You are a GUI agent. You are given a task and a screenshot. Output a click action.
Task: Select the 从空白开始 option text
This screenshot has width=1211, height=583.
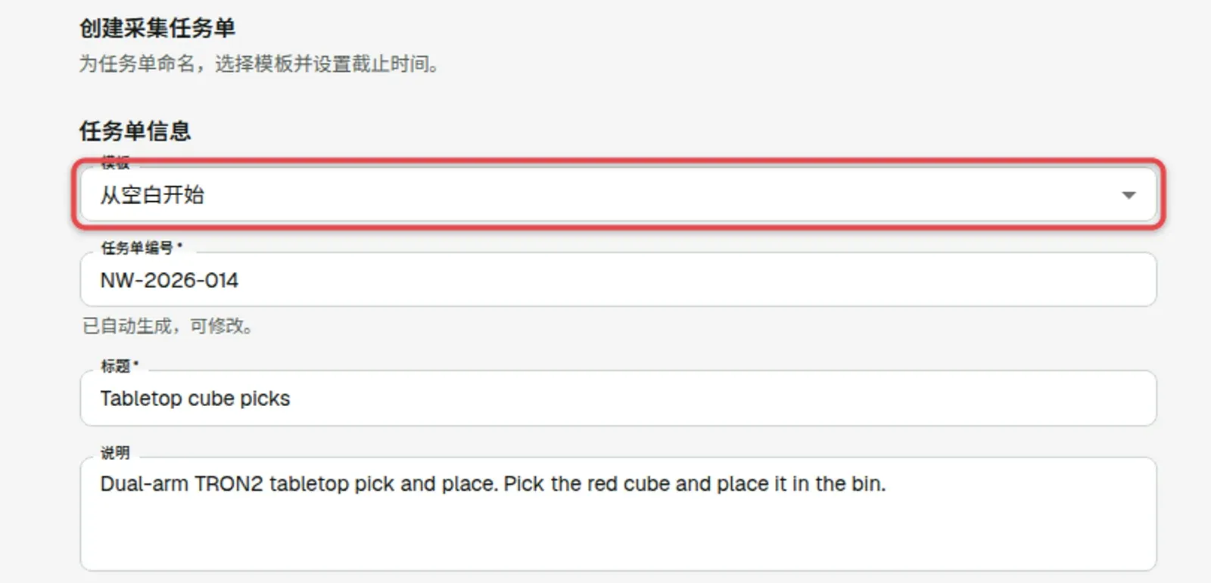tap(152, 195)
